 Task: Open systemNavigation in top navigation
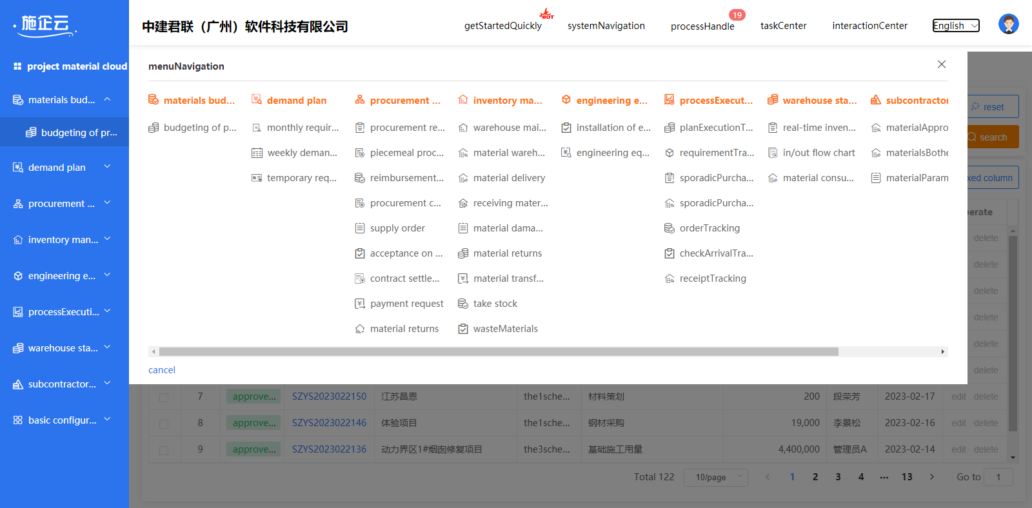(606, 26)
